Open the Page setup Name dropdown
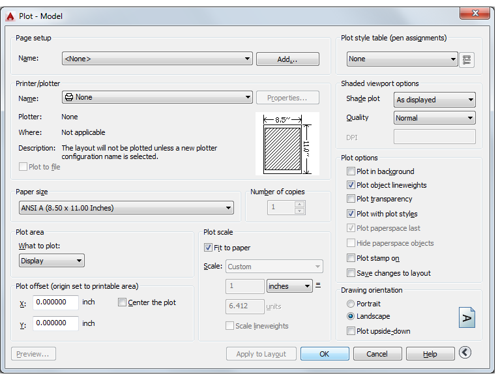This screenshot has height=380, width=498. coord(157,59)
